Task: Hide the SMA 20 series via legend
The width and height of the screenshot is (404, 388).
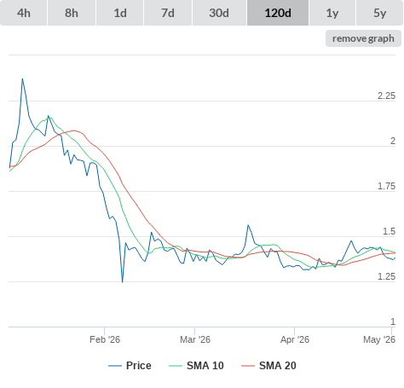Action: point(278,366)
